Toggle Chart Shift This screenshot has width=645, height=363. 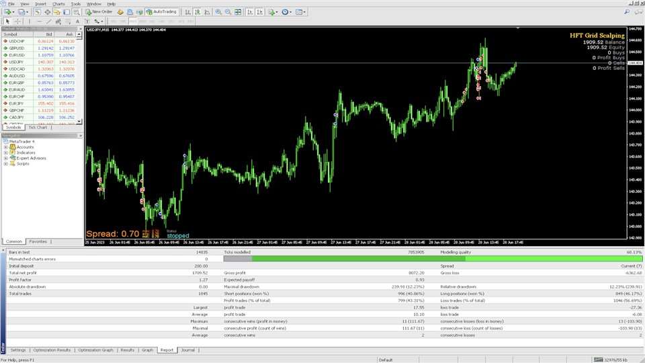(259, 12)
